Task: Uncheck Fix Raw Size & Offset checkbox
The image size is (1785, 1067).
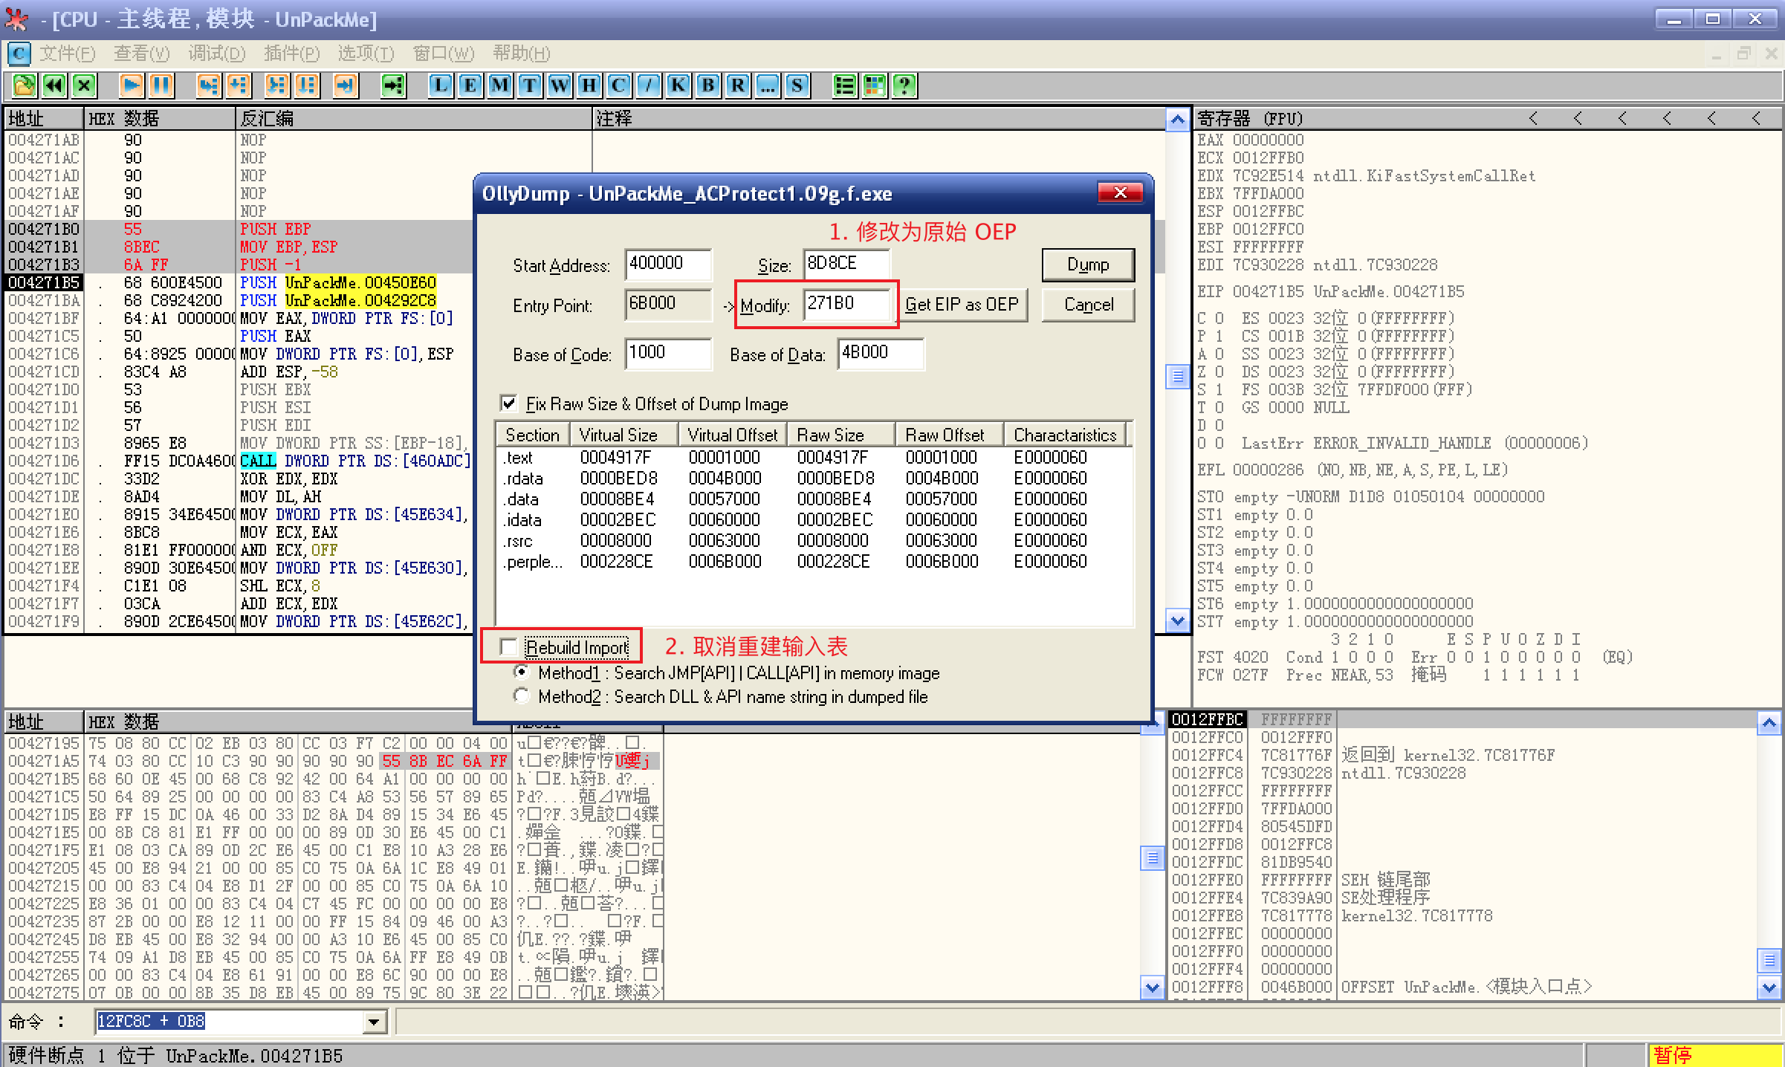Action: coord(509,403)
